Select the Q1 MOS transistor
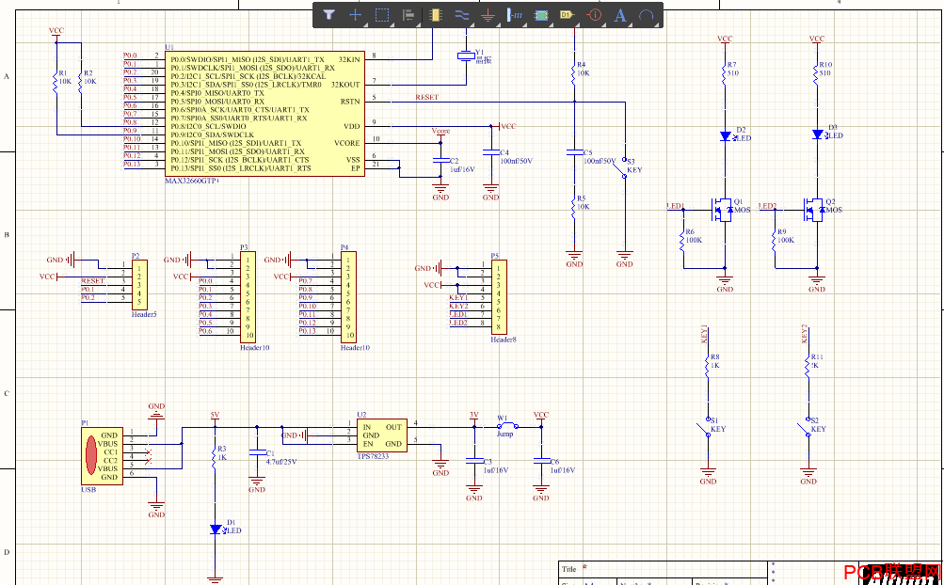This screenshot has width=944, height=585. 721,210
